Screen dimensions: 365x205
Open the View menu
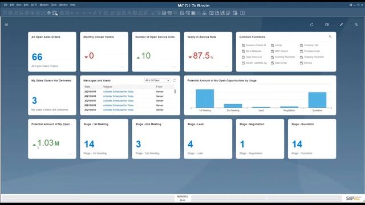click(x=19, y=5)
